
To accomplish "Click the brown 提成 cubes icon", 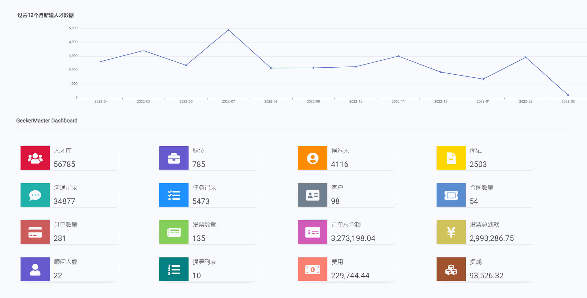I will click(451, 270).
